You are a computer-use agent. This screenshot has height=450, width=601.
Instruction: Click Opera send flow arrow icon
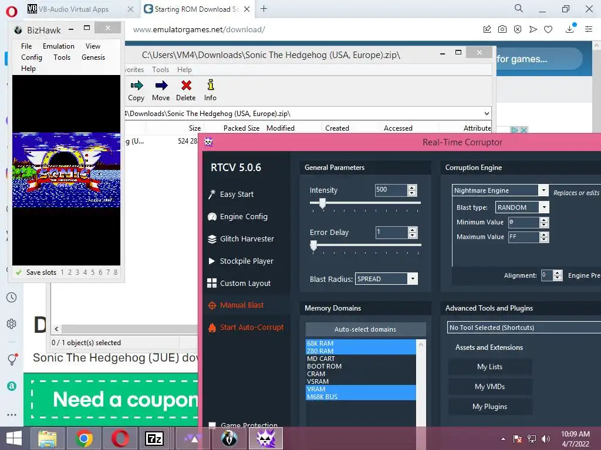coord(533,29)
